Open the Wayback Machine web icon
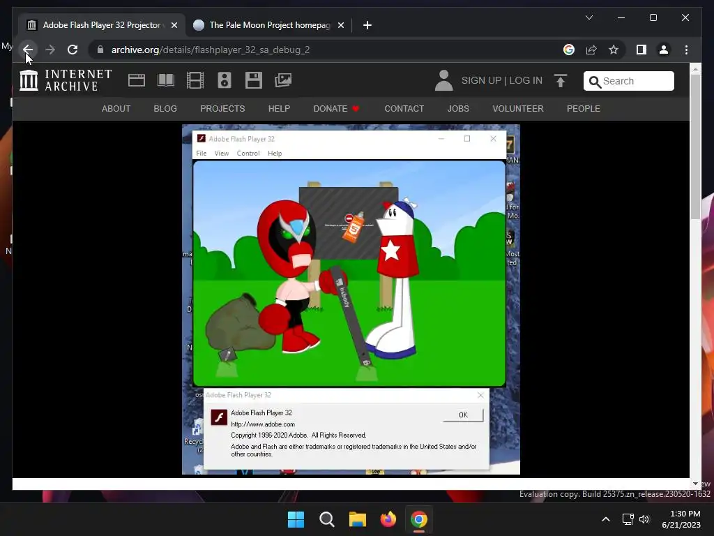 (136, 80)
